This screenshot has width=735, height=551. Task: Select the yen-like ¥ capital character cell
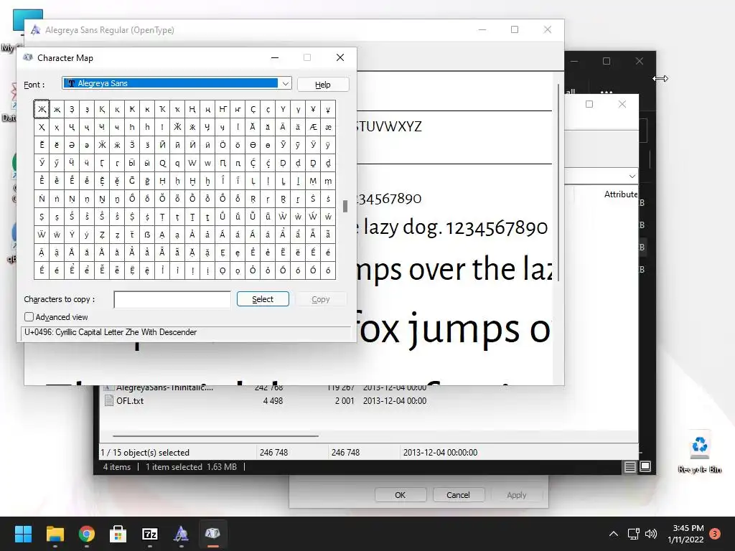313,109
